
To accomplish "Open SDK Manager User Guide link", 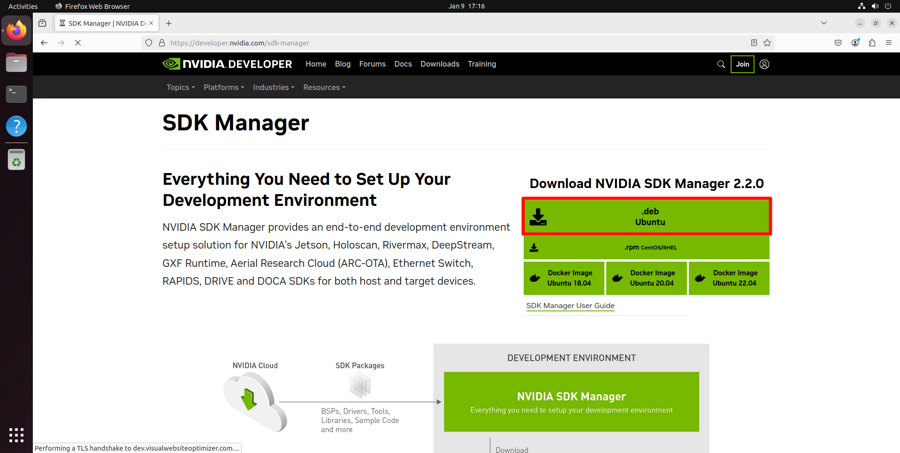I will tap(570, 306).
